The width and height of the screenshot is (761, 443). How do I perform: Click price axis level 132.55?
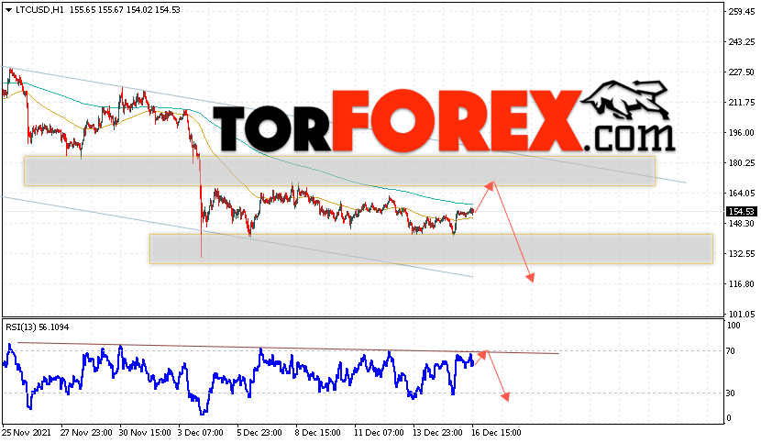(741, 253)
